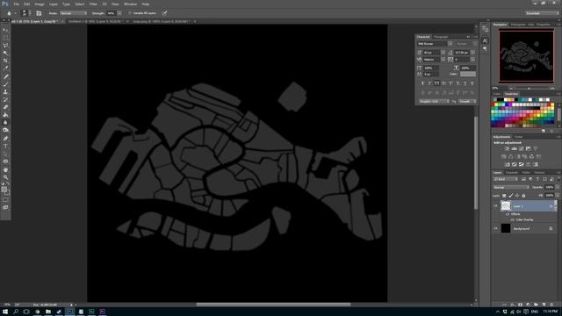Toggle the Brush panel button

[x=39, y=13]
